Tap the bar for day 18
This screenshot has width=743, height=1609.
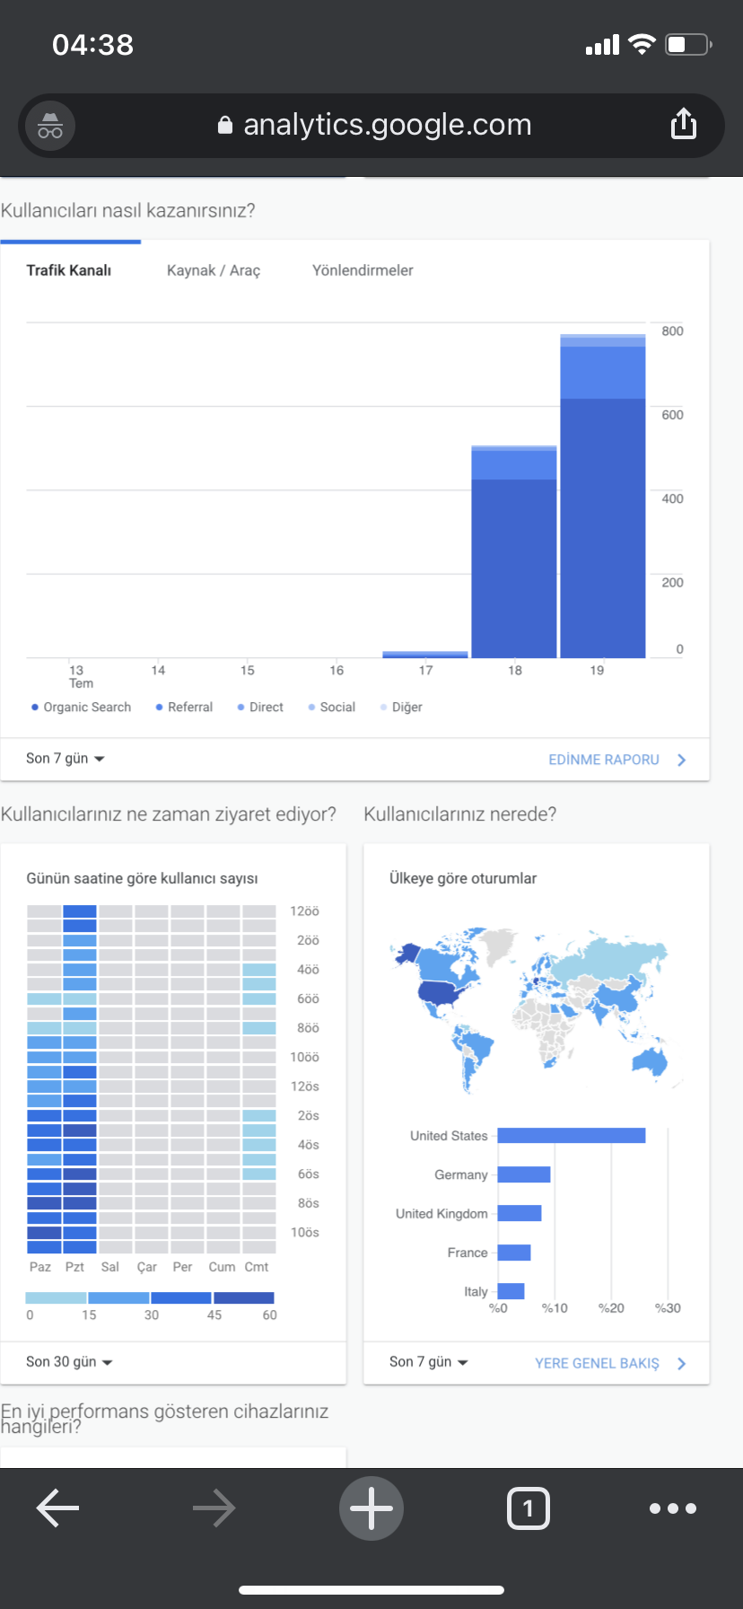pos(514,551)
